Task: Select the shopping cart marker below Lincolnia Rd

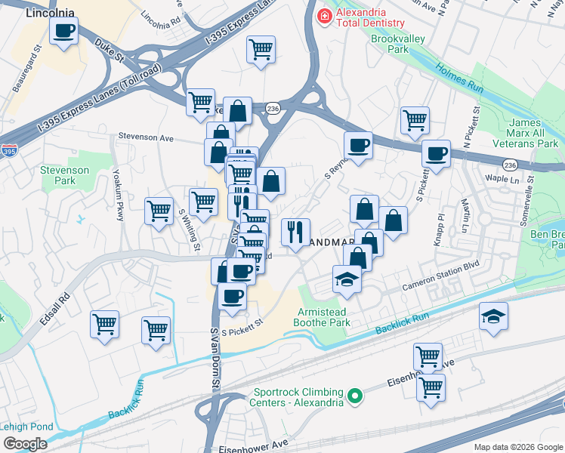Action: [x=261, y=53]
